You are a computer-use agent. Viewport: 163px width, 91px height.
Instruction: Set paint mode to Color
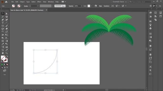click(x=2, y=64)
